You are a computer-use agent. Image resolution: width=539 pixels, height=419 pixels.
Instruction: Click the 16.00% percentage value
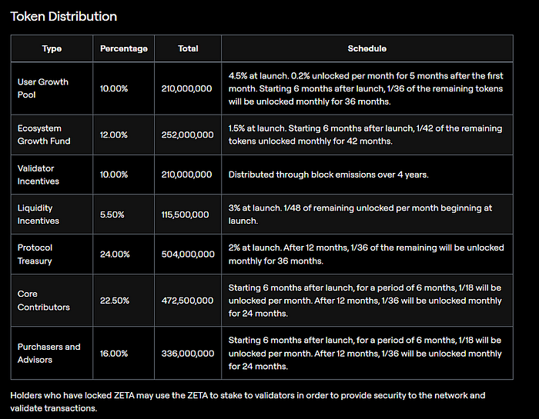tap(114, 354)
